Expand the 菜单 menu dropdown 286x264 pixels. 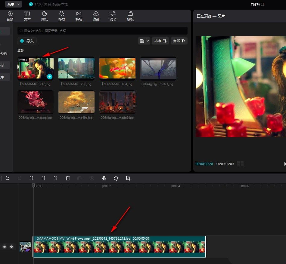click(x=13, y=4)
